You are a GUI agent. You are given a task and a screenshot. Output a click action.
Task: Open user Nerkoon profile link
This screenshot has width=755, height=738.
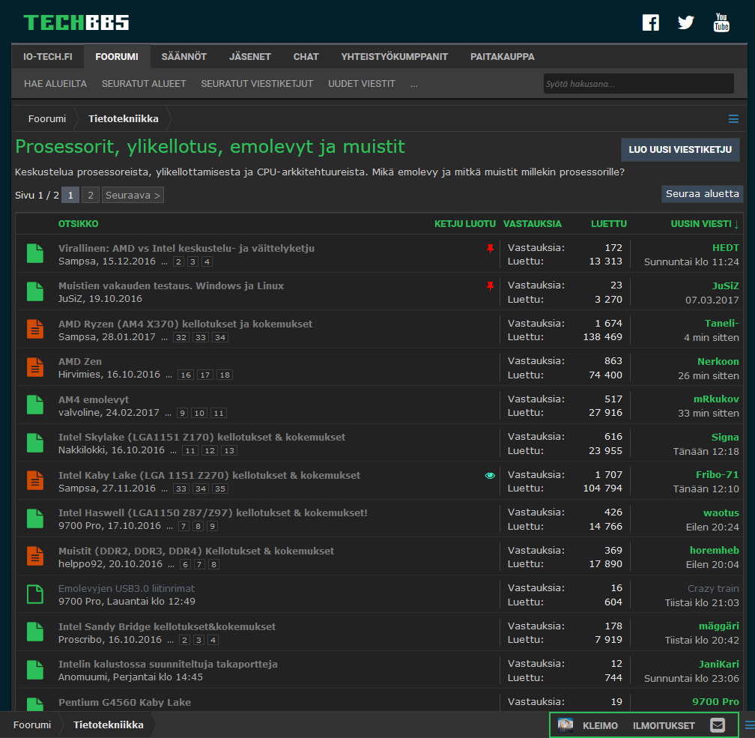(x=718, y=361)
